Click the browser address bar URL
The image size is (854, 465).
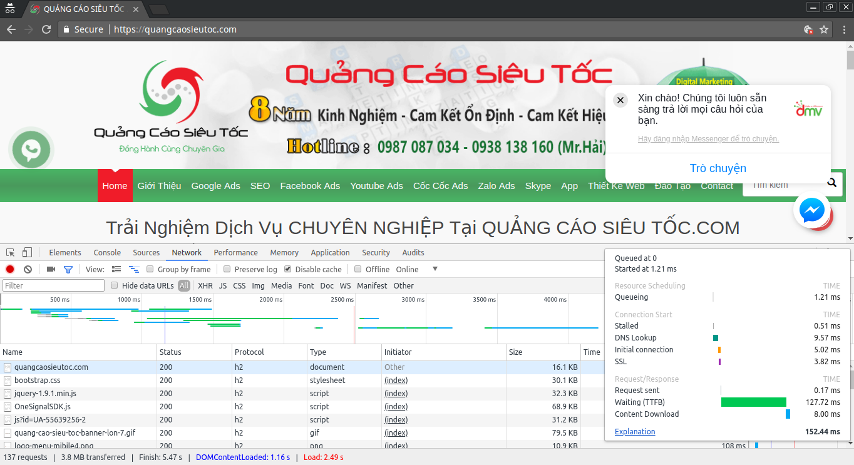point(175,29)
